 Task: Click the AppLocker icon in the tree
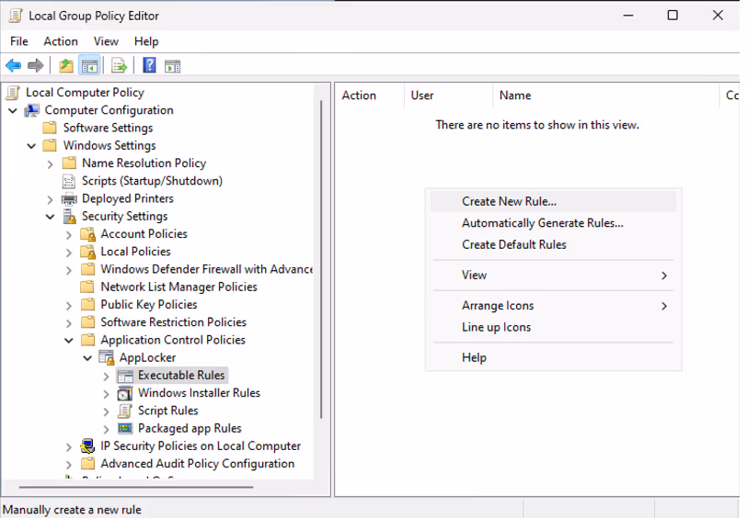pos(106,357)
